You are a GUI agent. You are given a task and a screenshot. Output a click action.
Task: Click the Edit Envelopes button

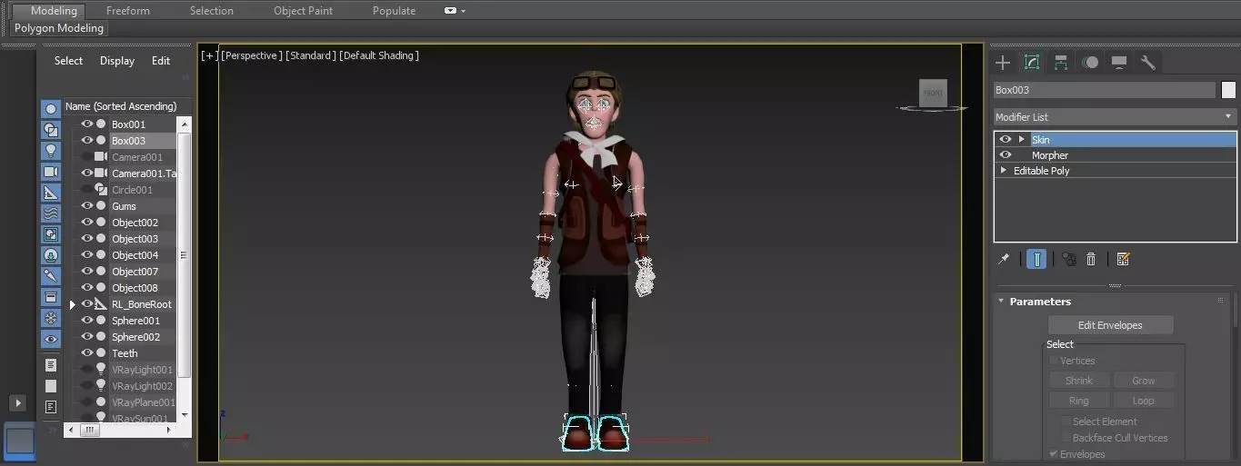click(x=1110, y=325)
